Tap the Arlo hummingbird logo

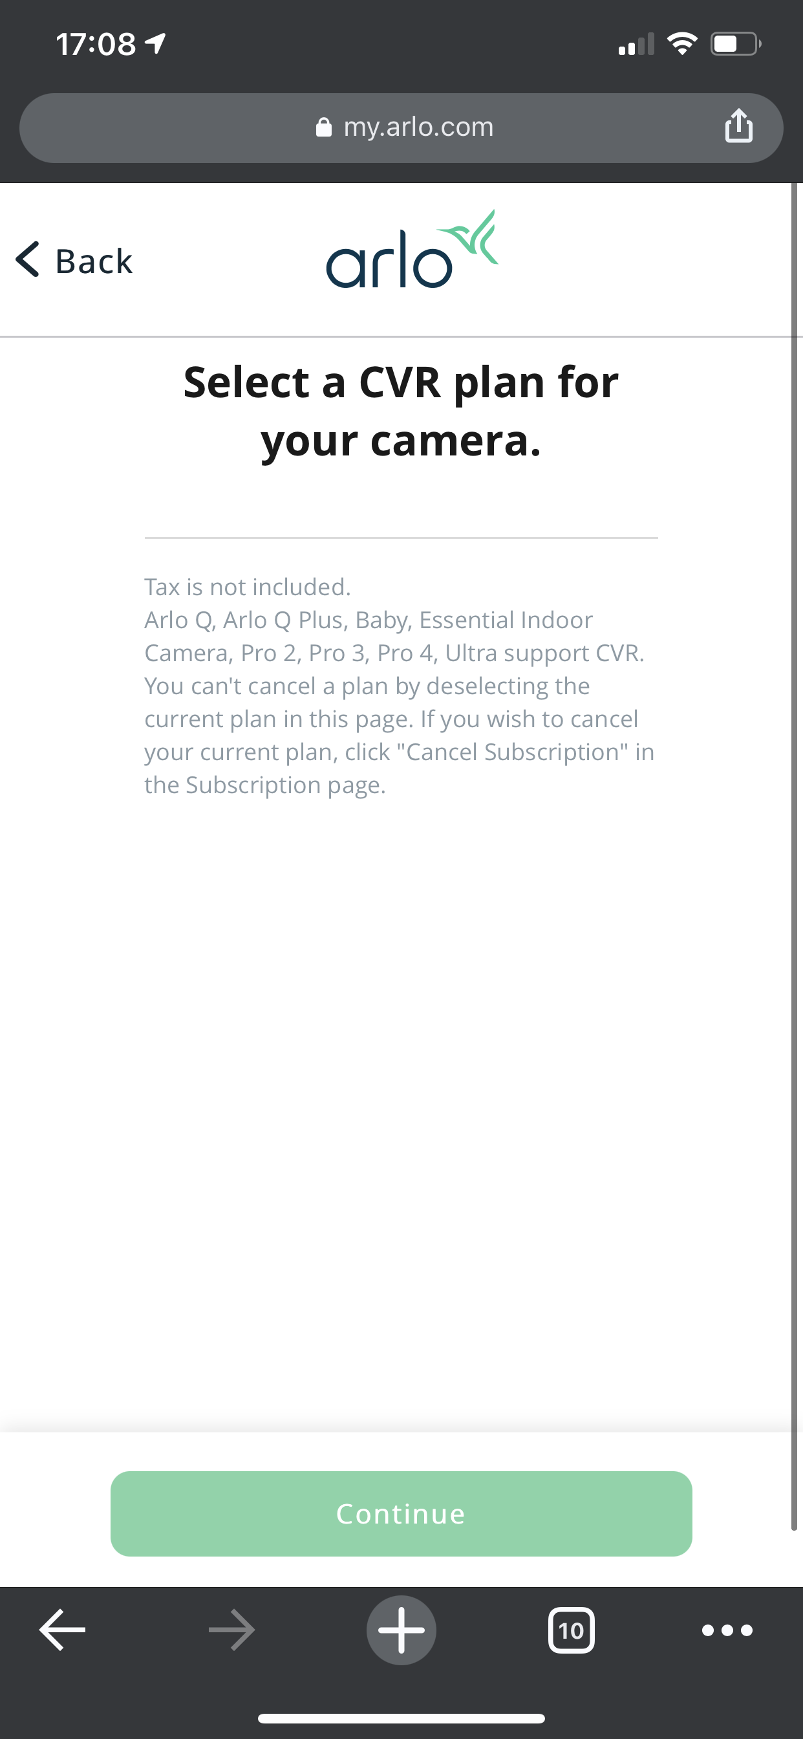(x=412, y=249)
